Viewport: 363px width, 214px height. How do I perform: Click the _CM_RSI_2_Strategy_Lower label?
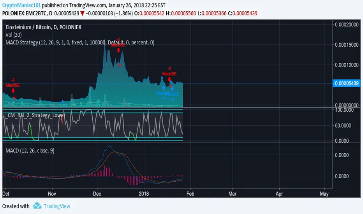coord(35,115)
